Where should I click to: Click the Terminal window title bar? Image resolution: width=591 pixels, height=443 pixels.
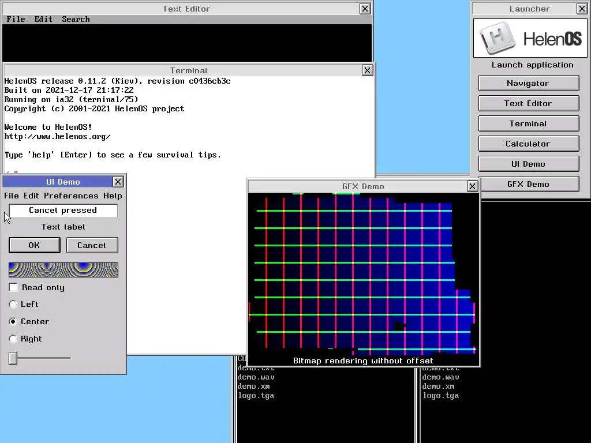tap(183, 70)
